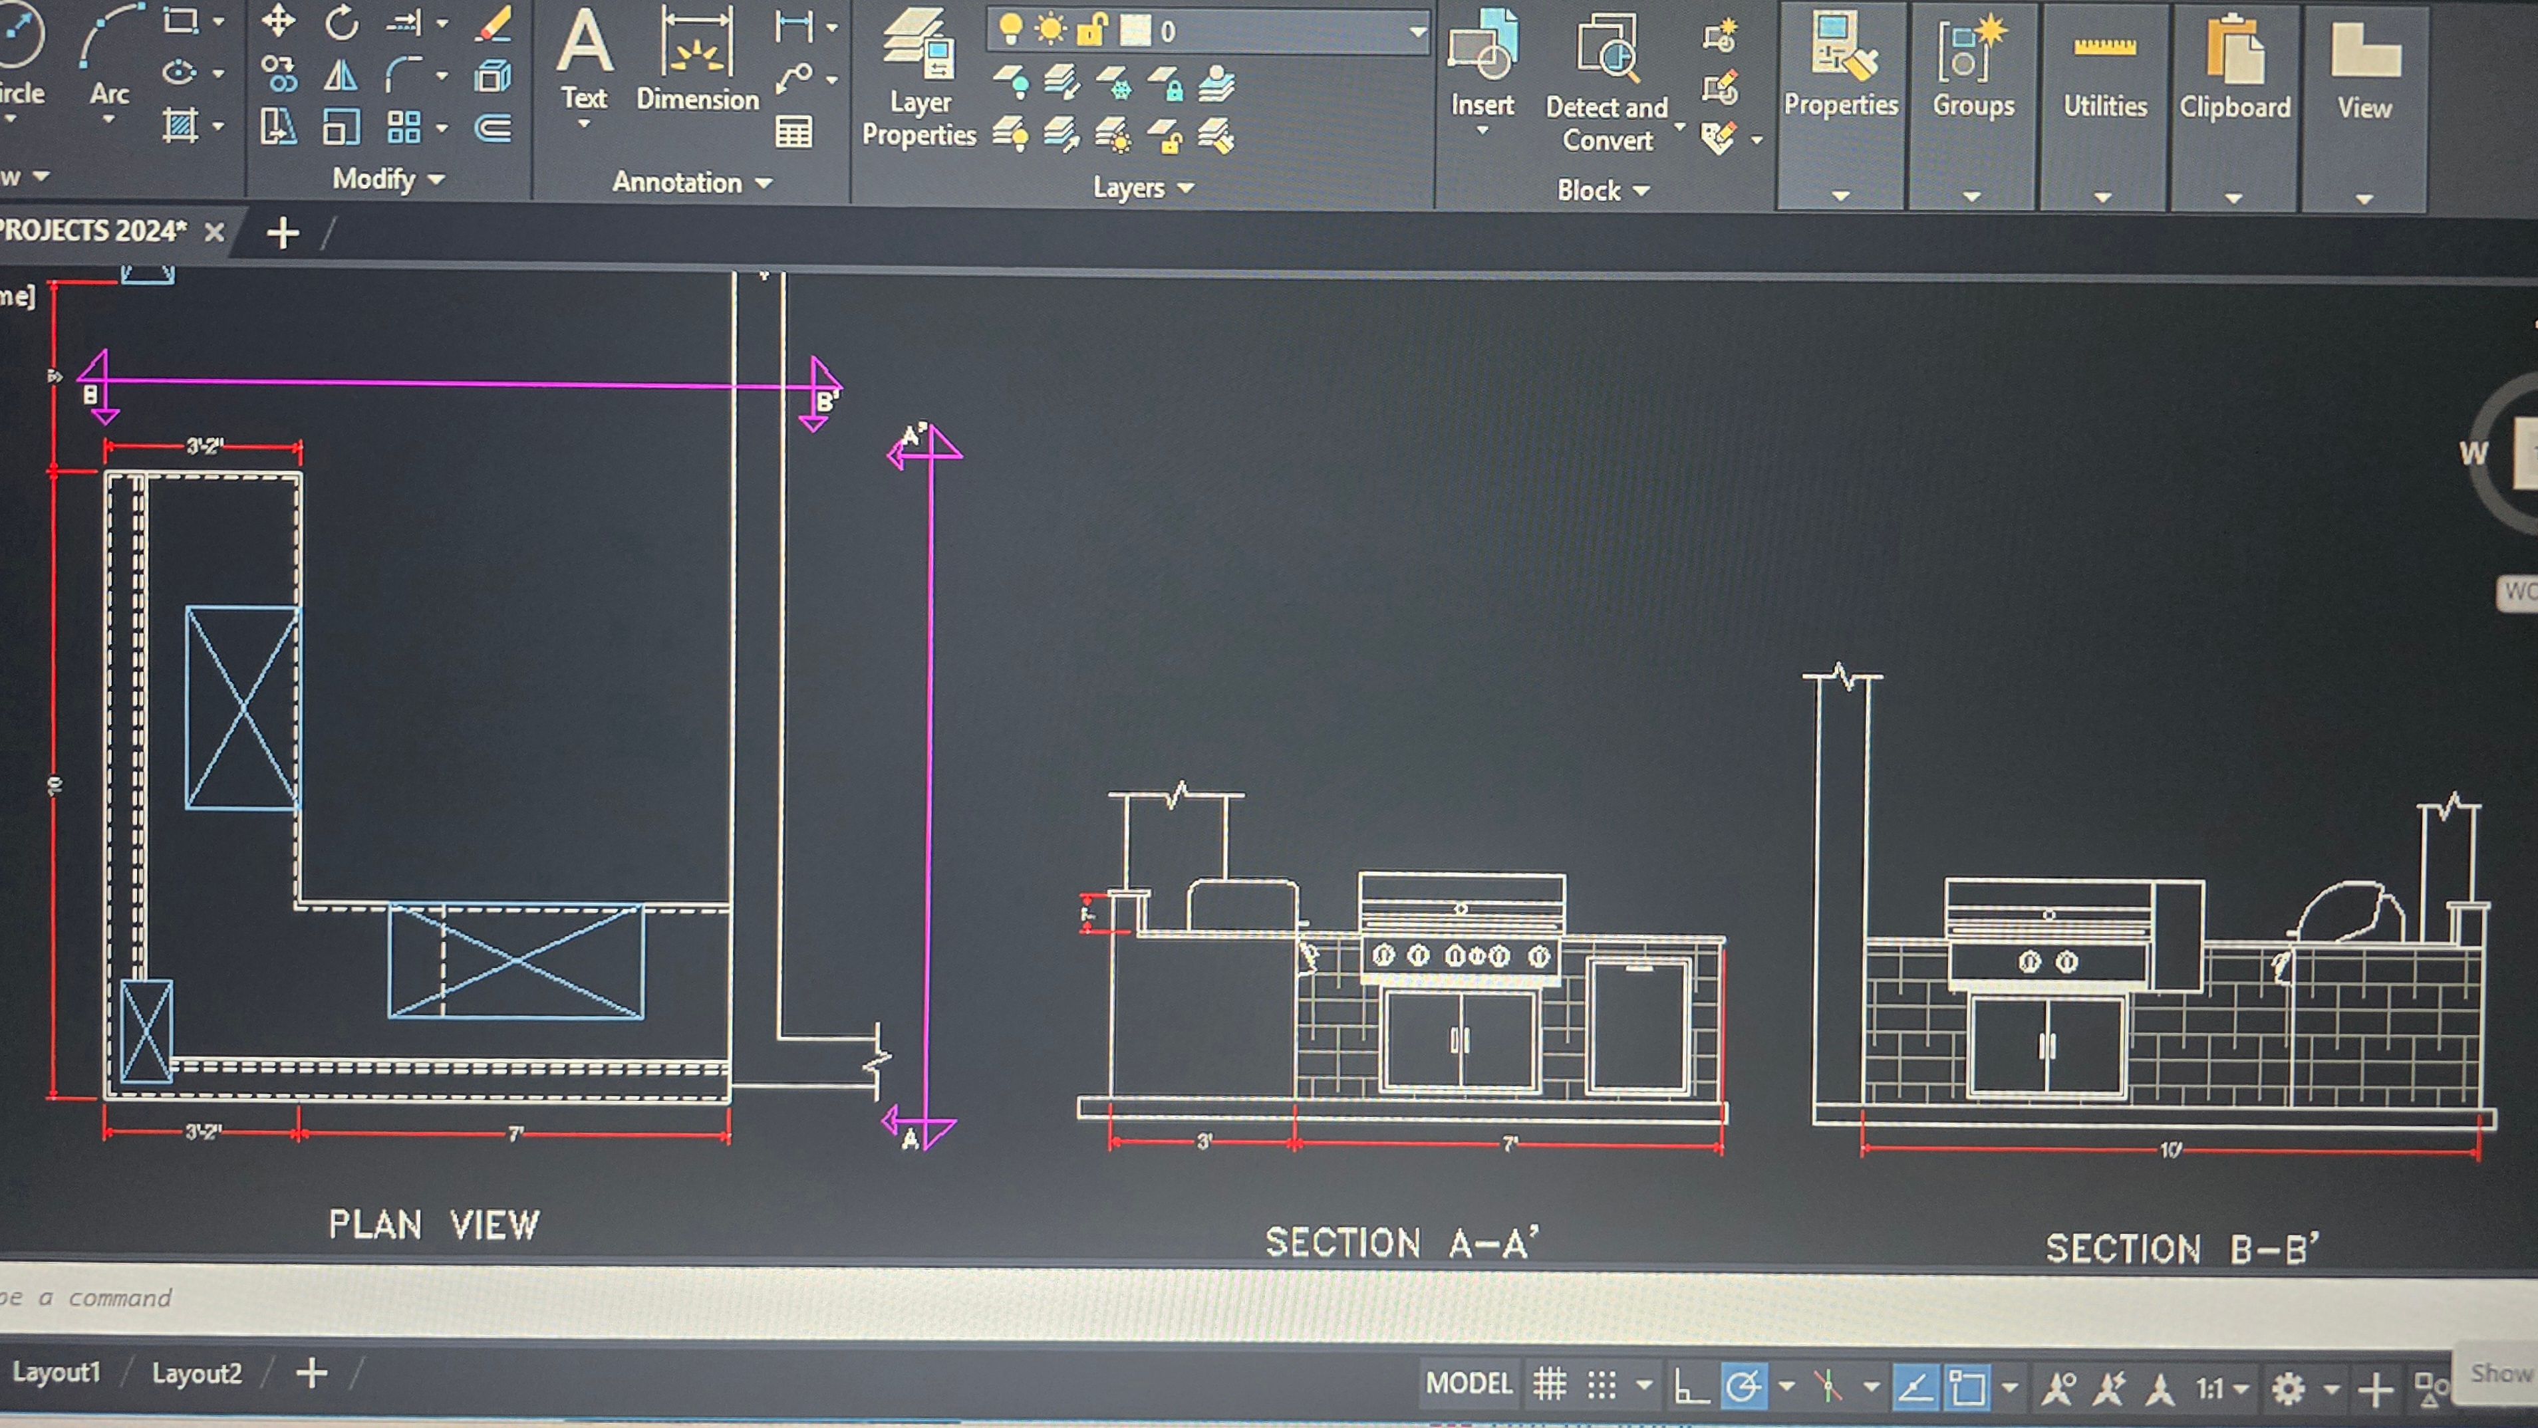Choose the Mirror tool icon
The image size is (2538, 1428).
[x=340, y=75]
